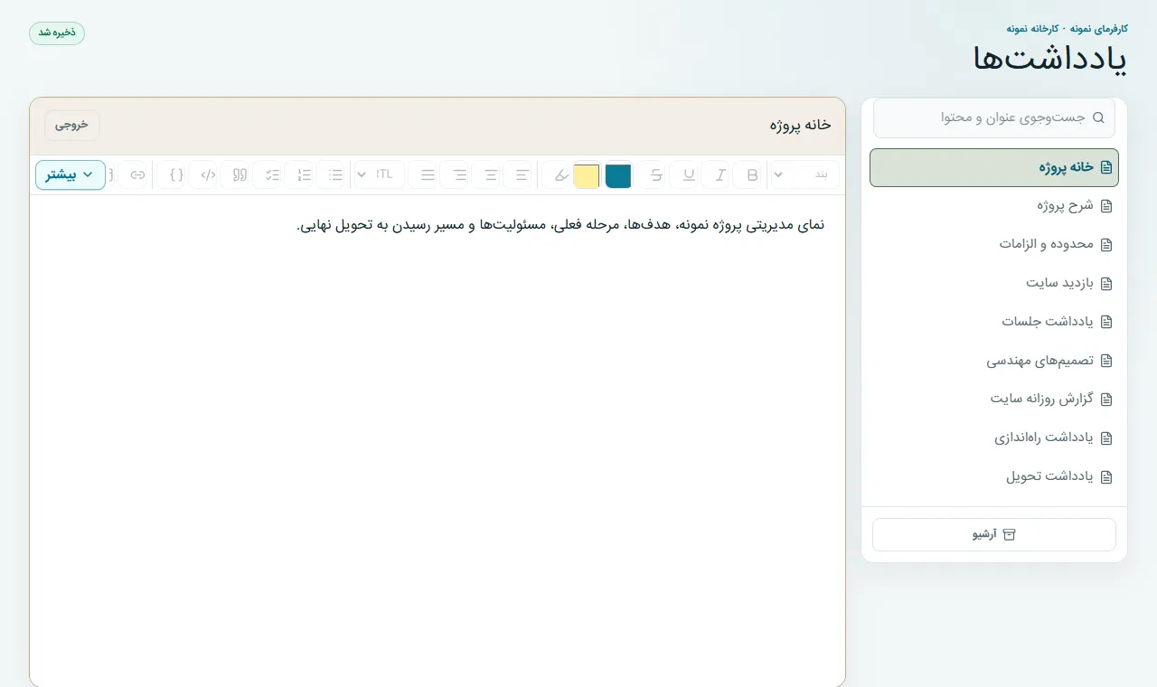Image resolution: width=1157 pixels, height=687 pixels.
Task: Click the خروجی export button
Action: (71, 125)
